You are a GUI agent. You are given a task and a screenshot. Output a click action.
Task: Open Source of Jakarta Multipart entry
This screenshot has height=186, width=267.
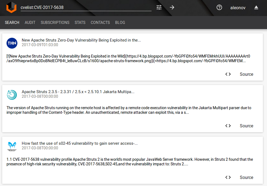click(246, 126)
